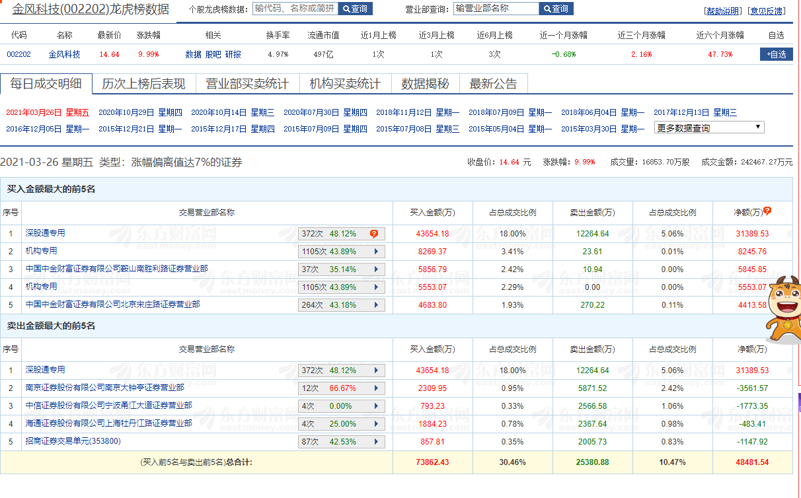
Task: Expand 4次 25.00% stats arrow
Action: [x=377, y=424]
